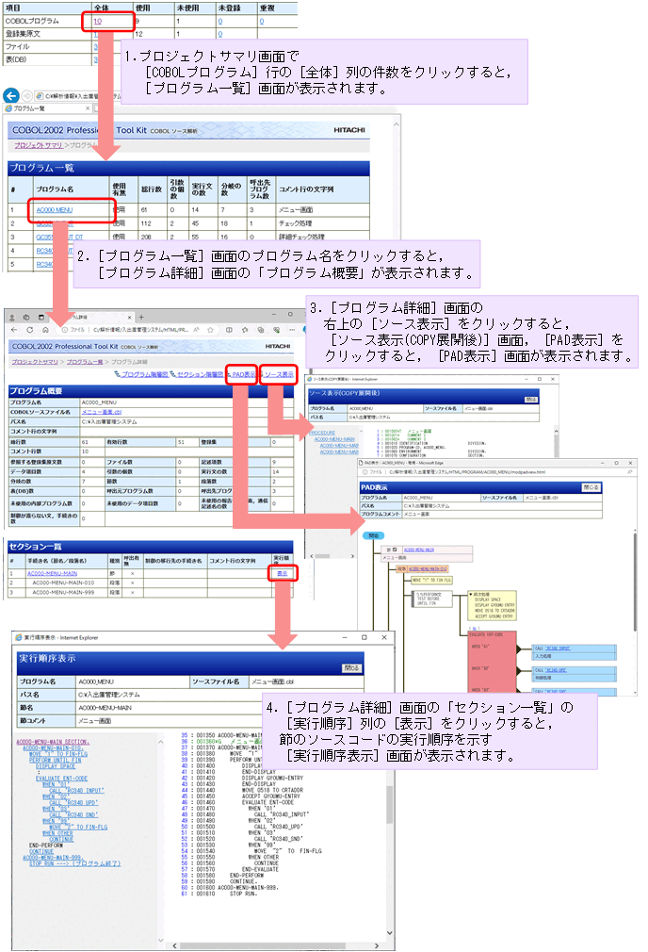Click 閉じる button in ソース表示 window
The width and height of the screenshot is (648, 952).
click(531, 399)
